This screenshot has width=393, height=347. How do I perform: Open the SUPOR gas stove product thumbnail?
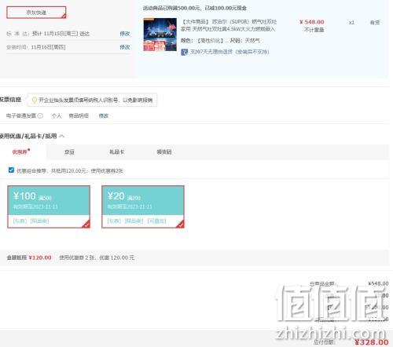tap(160, 35)
